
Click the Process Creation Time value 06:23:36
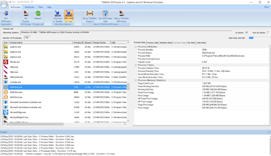206,68
